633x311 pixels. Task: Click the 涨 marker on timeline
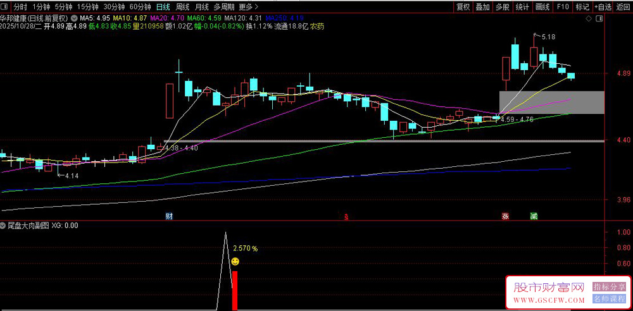tap(505, 216)
